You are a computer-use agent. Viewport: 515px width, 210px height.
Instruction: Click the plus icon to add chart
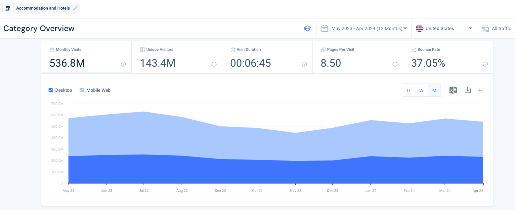pos(480,90)
